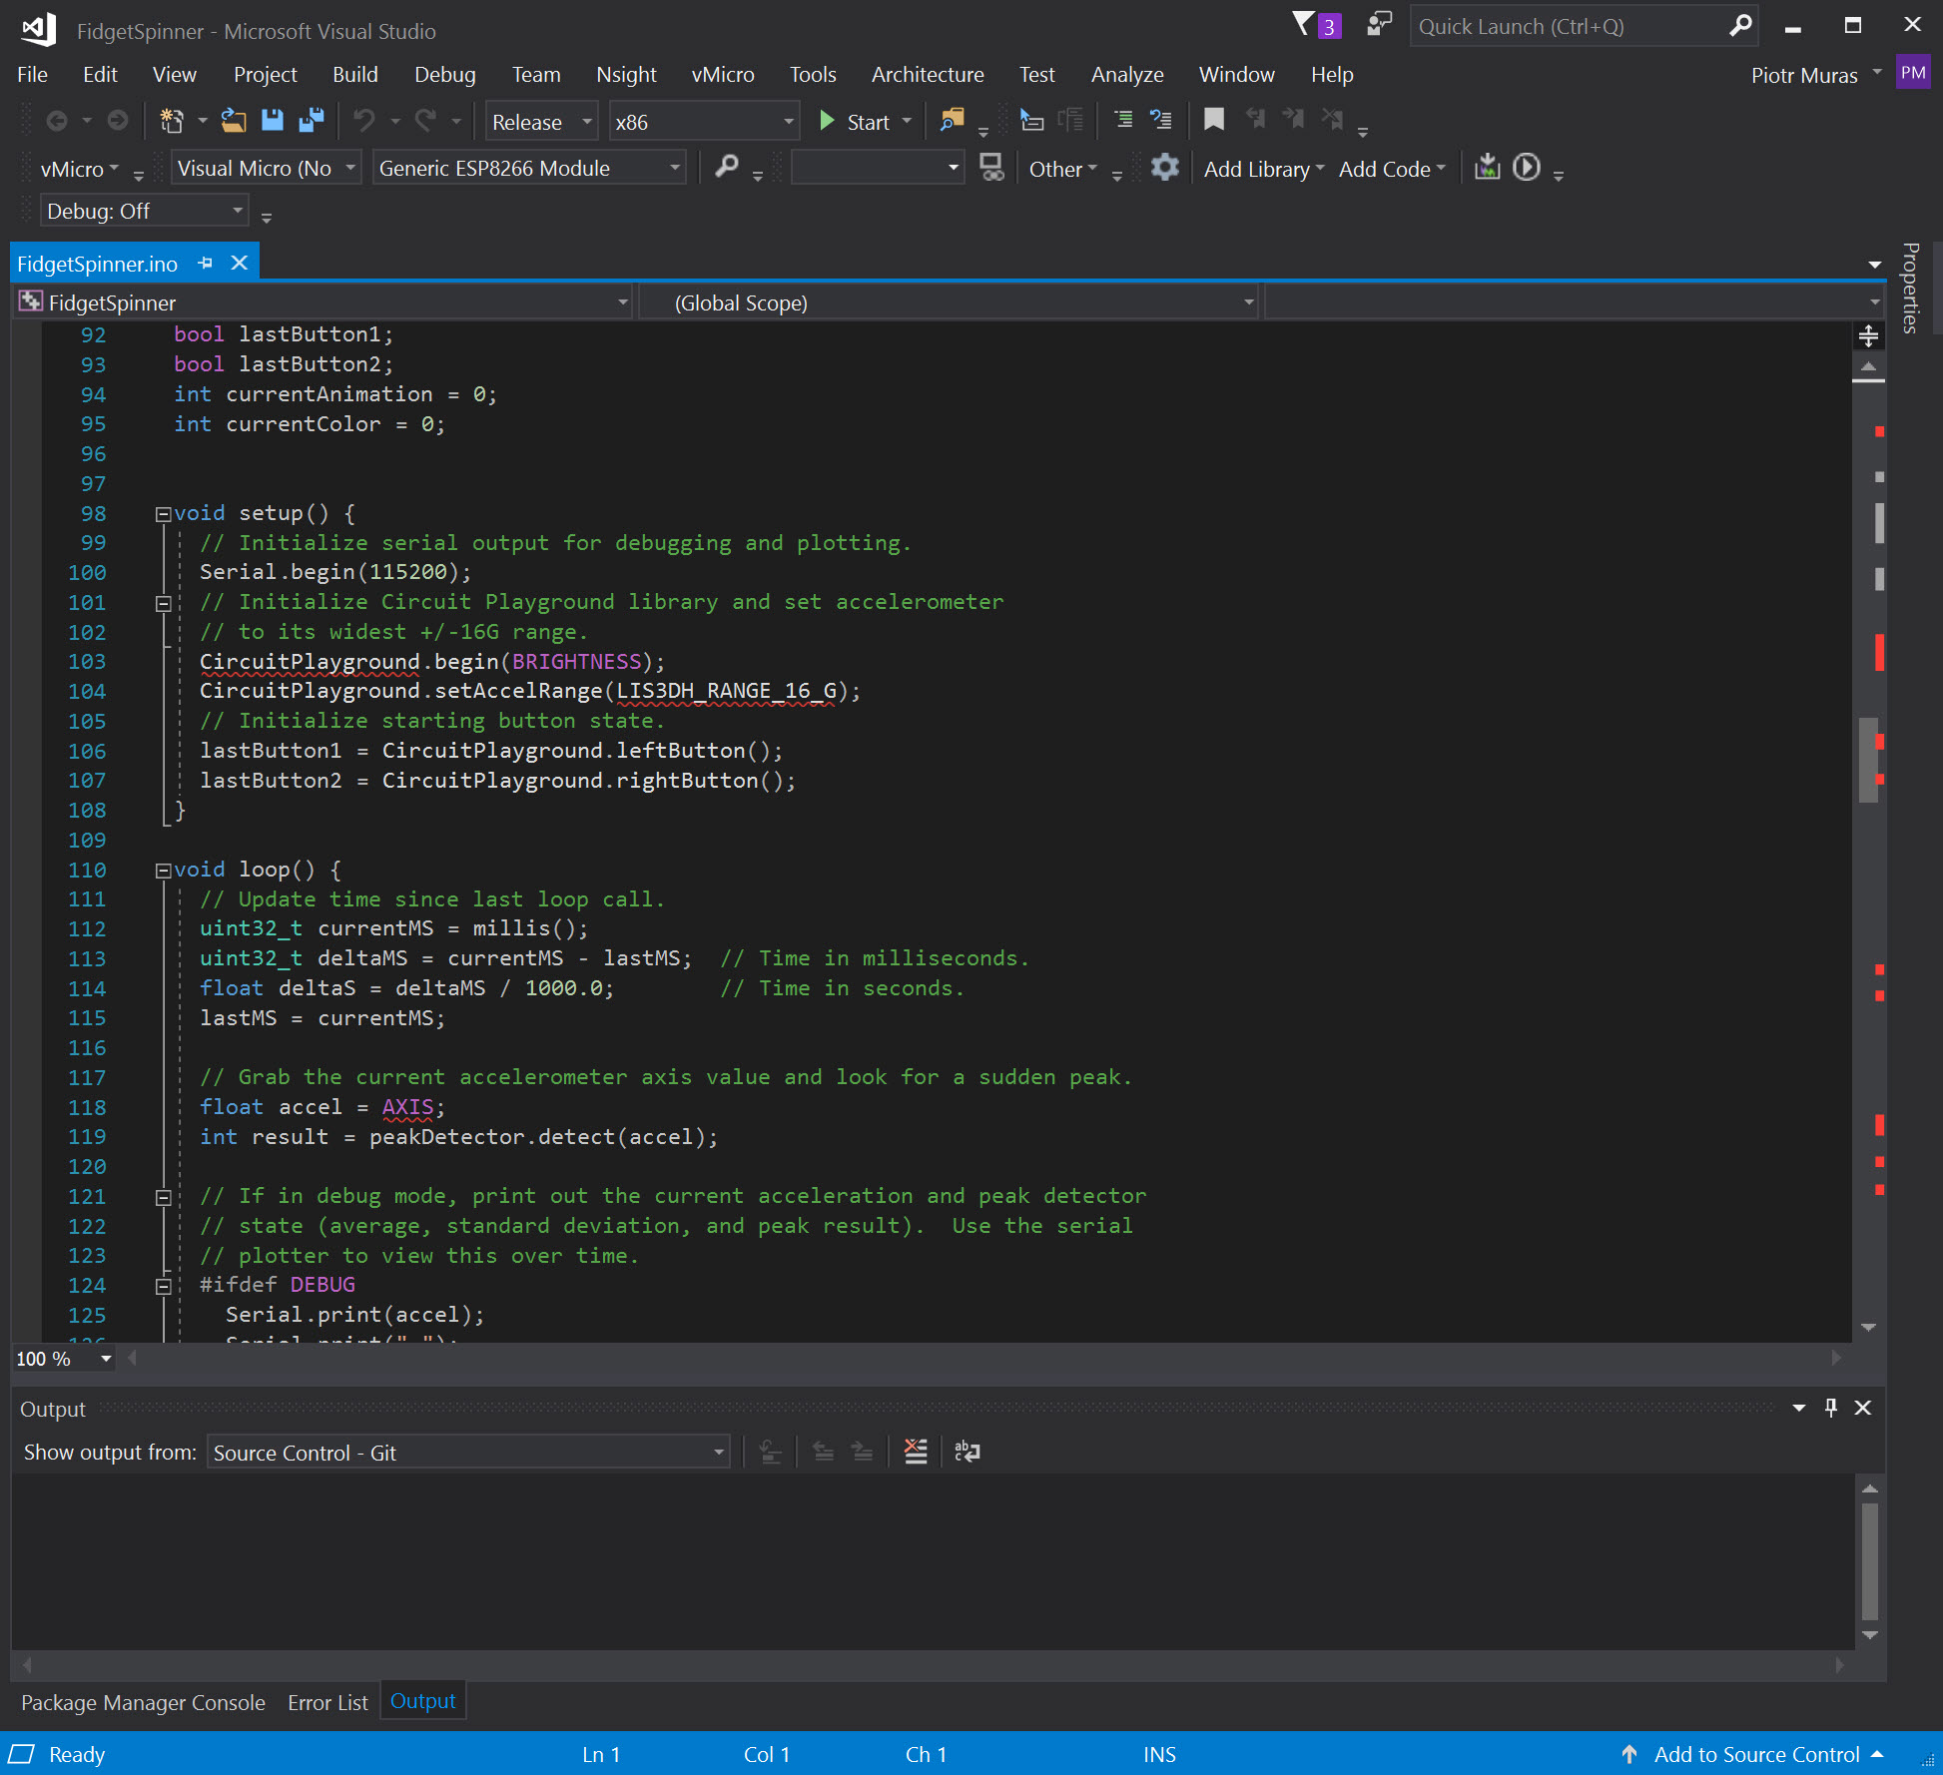Click Add to Source Control
This screenshot has width=1943, height=1775.
(1757, 1754)
